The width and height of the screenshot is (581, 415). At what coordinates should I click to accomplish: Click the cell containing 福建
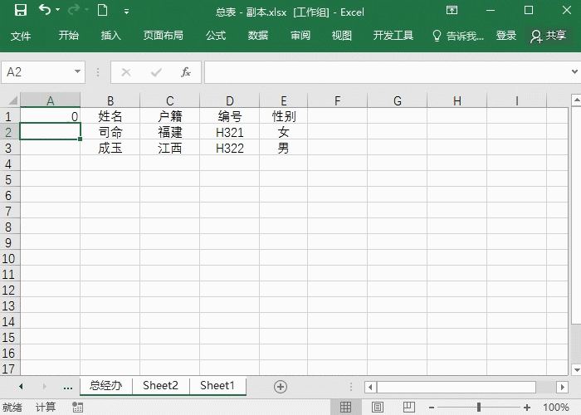[169, 132]
